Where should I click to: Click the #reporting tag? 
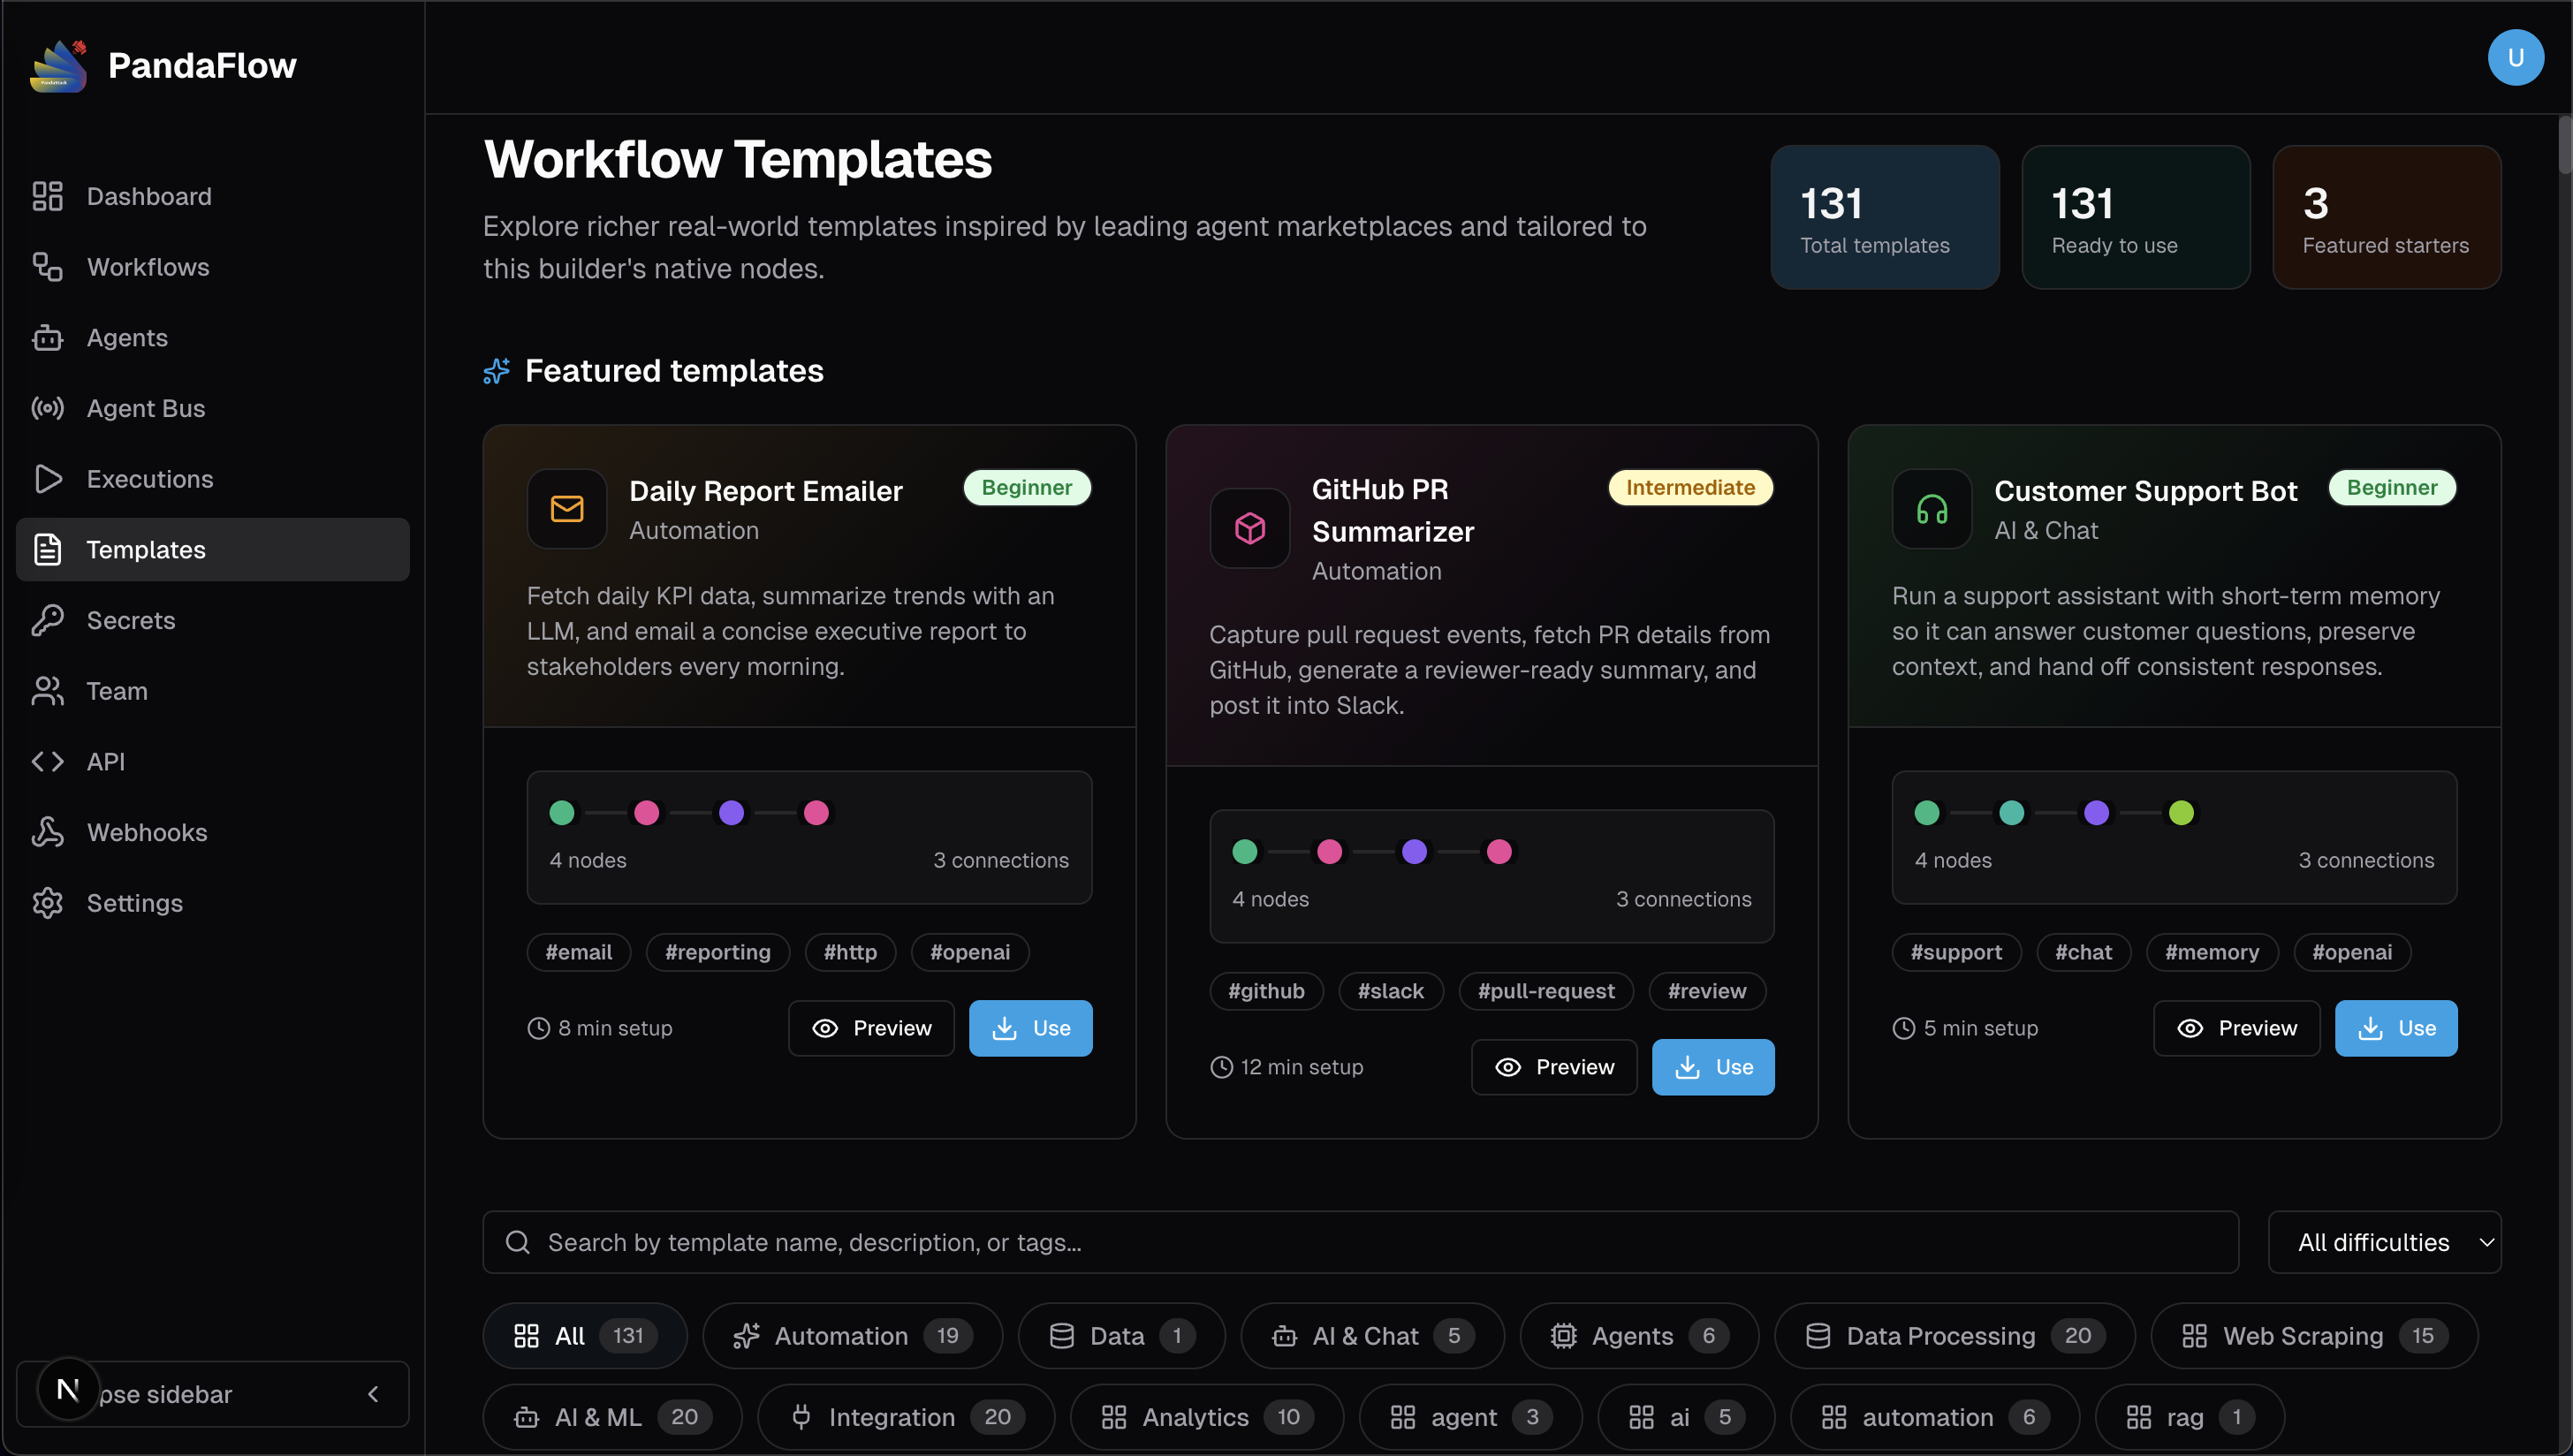tap(718, 952)
